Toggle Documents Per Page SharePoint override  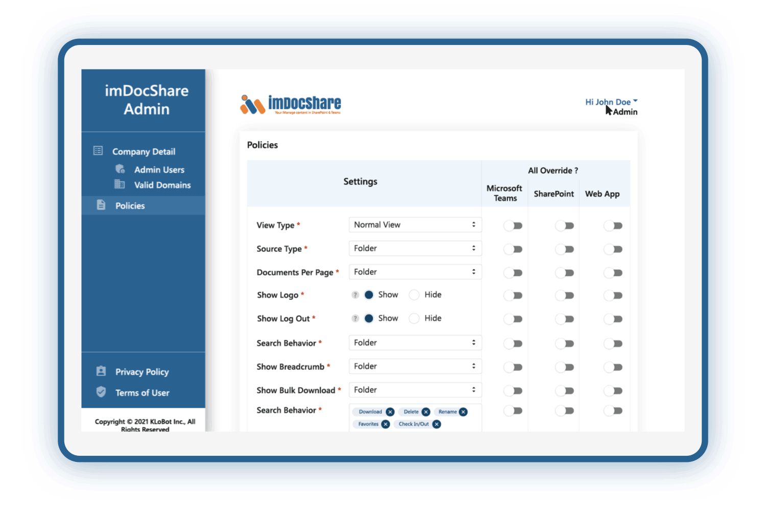[565, 272]
